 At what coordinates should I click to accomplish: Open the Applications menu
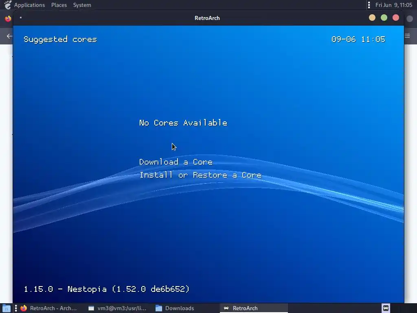coord(29,5)
